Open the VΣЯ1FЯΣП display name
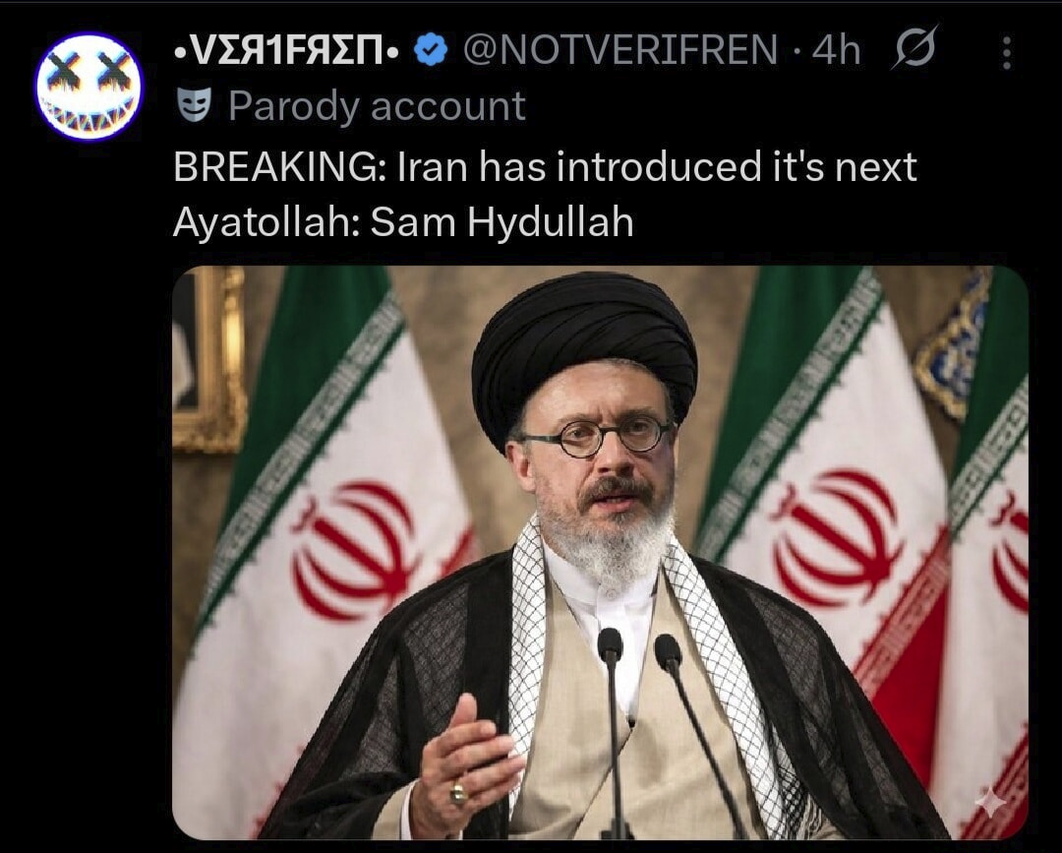 point(287,49)
